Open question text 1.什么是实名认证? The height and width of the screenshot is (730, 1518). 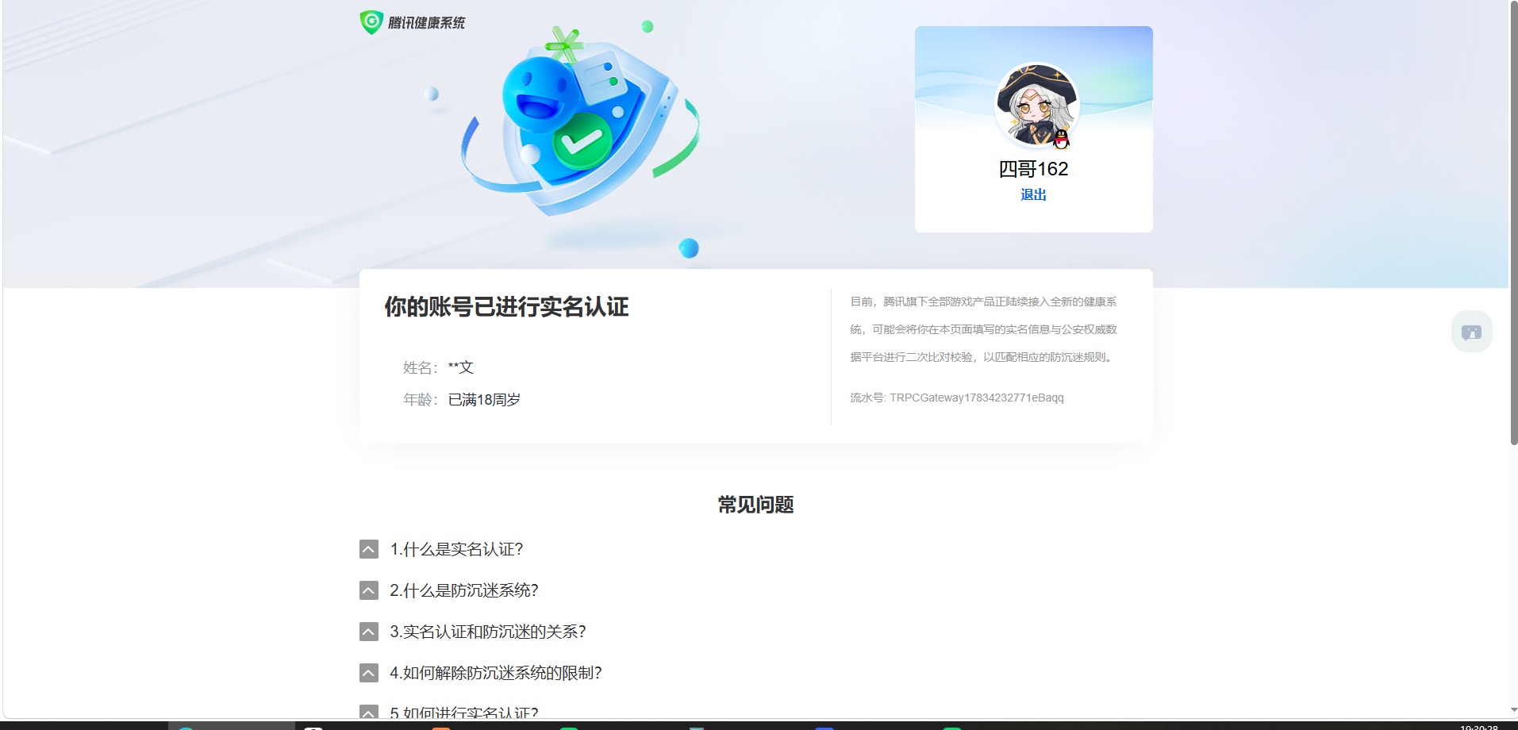point(456,549)
